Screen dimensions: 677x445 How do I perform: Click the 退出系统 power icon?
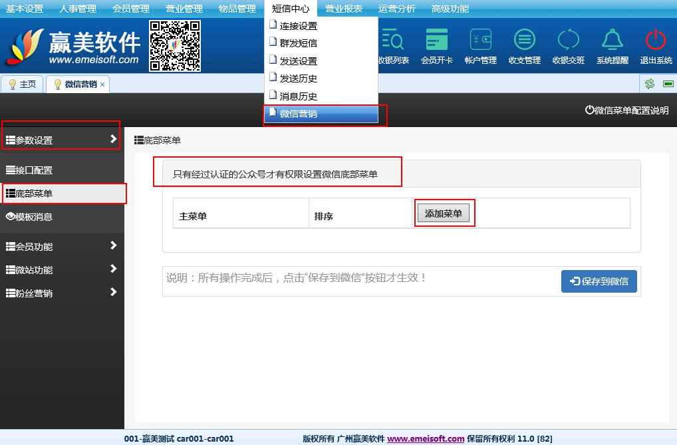[x=656, y=41]
